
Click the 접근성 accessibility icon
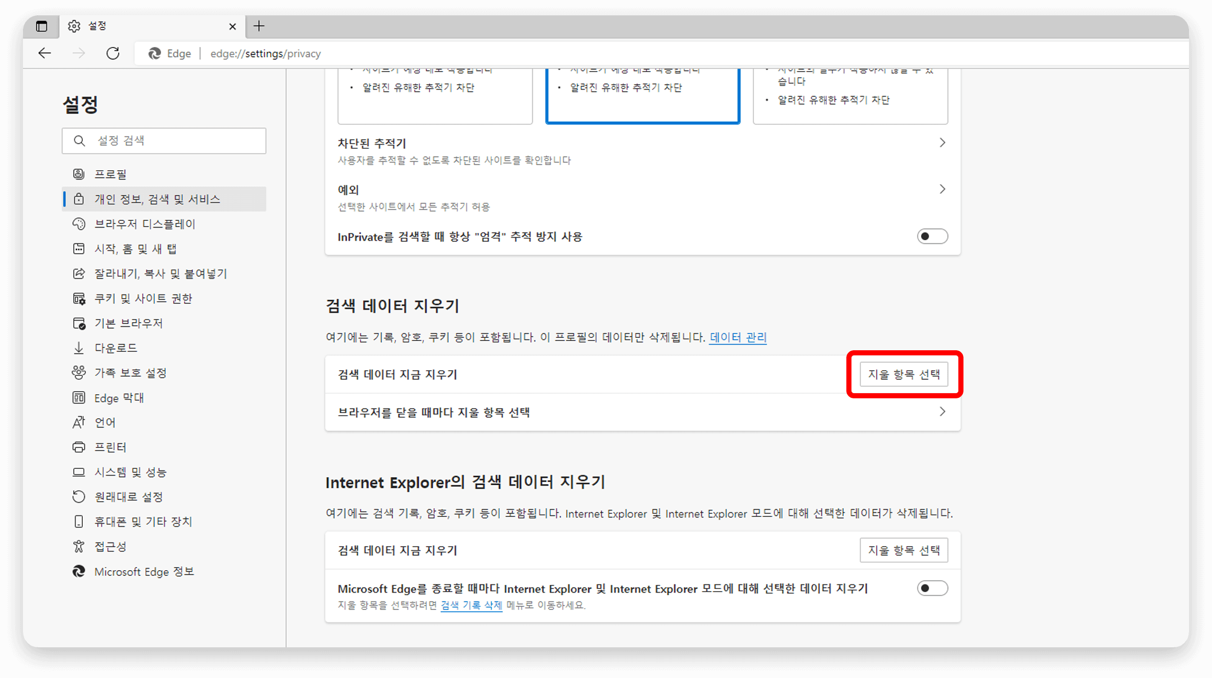click(79, 547)
